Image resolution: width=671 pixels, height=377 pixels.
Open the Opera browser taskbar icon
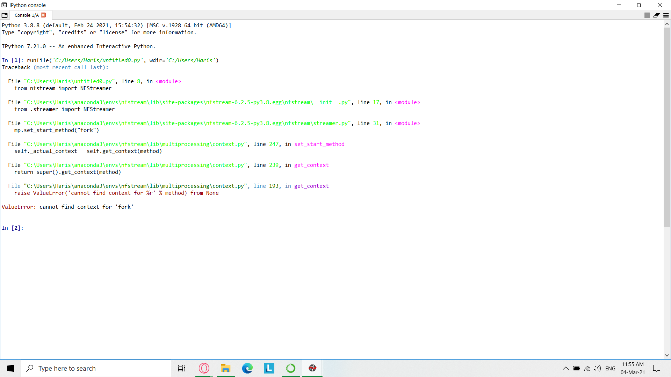[204, 368]
